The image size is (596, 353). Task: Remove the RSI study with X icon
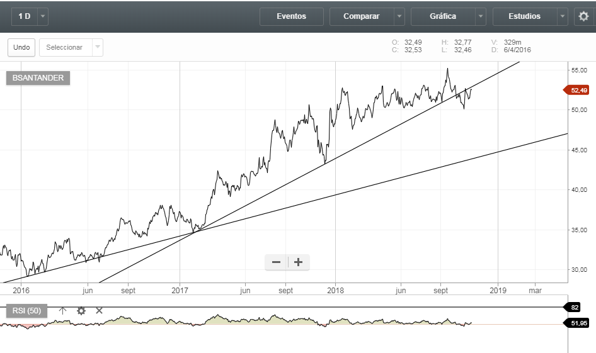point(99,310)
